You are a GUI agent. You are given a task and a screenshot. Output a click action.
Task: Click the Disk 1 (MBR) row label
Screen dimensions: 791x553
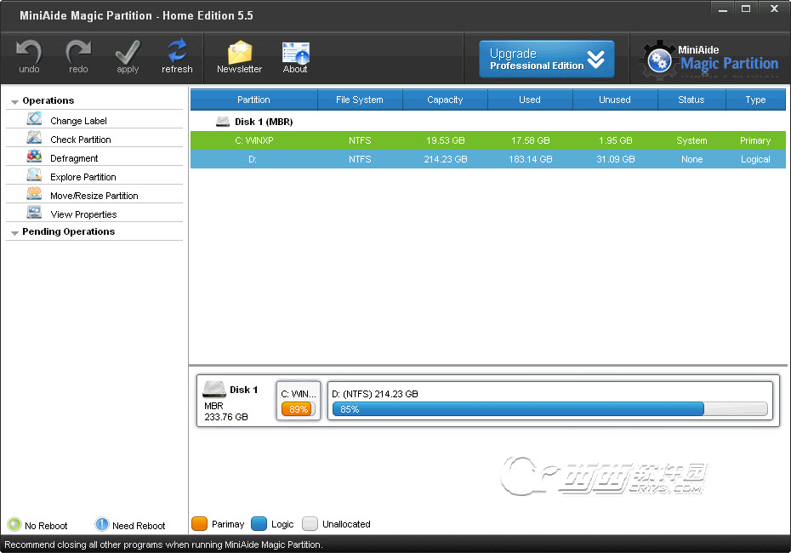pos(264,122)
